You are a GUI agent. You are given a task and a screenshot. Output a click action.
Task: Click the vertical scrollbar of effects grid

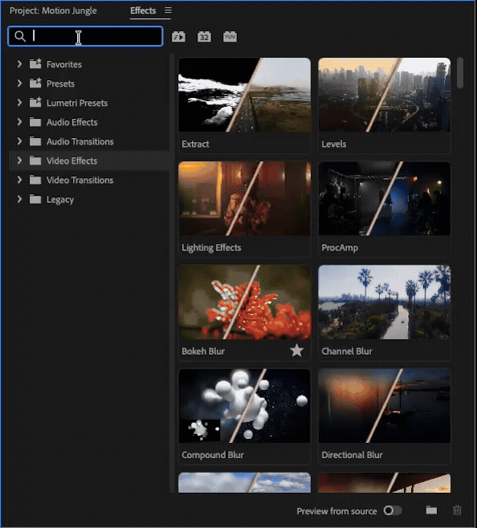460,73
